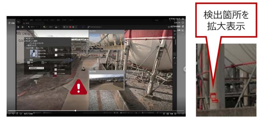This screenshot has width=262, height=120.
Task: Open the cinematics dropdown in toolbar
Action: [x=57, y=27]
